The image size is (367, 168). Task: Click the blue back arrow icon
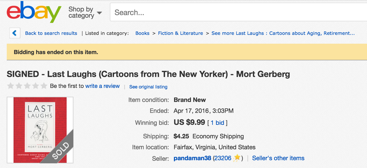tap(15, 33)
